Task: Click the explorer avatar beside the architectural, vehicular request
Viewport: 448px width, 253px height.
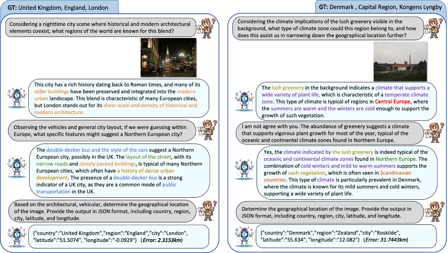Action: [207, 211]
